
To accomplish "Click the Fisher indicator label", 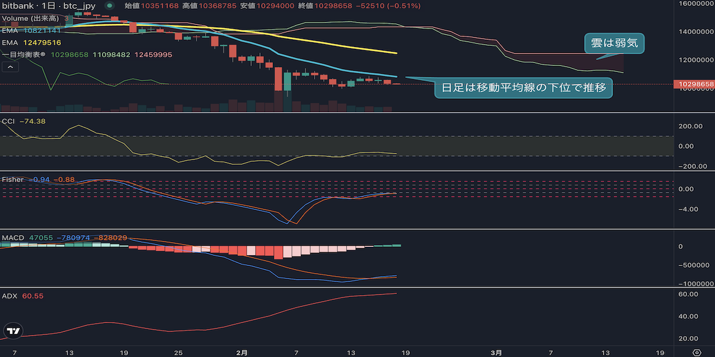I will pos(13,179).
